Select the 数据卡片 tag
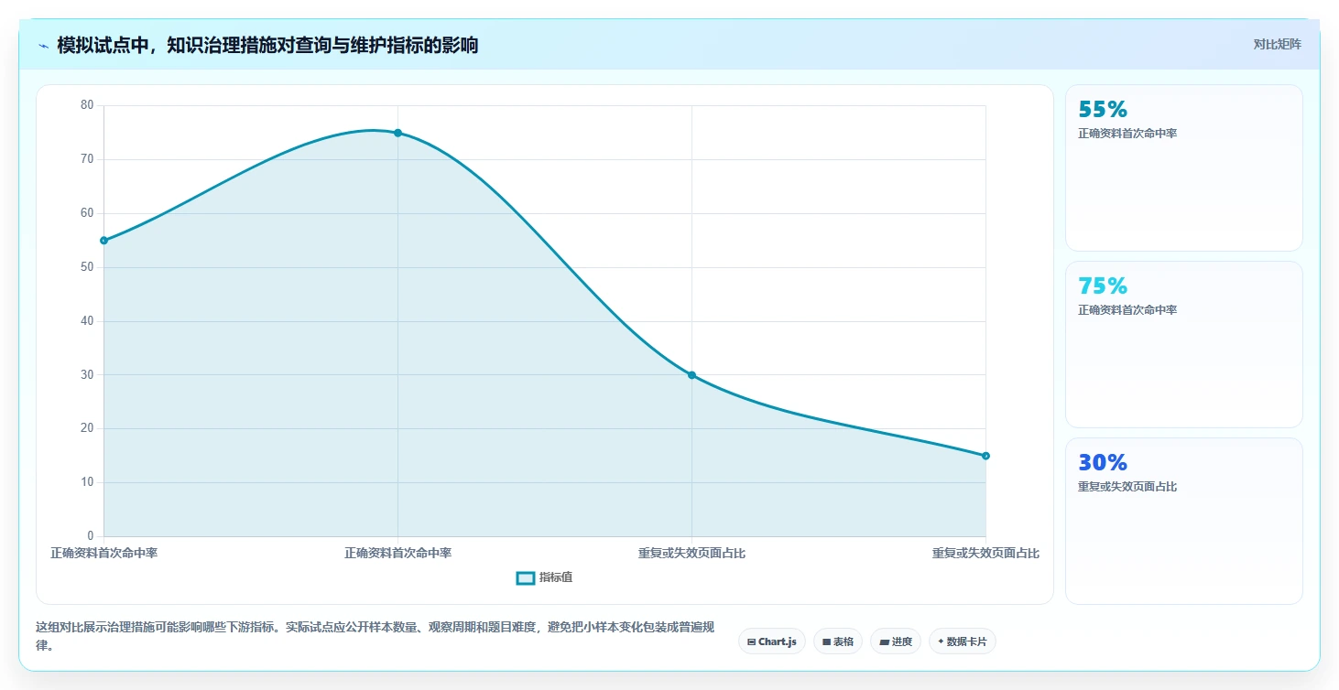Screen dimensions: 1339x690 point(962,641)
